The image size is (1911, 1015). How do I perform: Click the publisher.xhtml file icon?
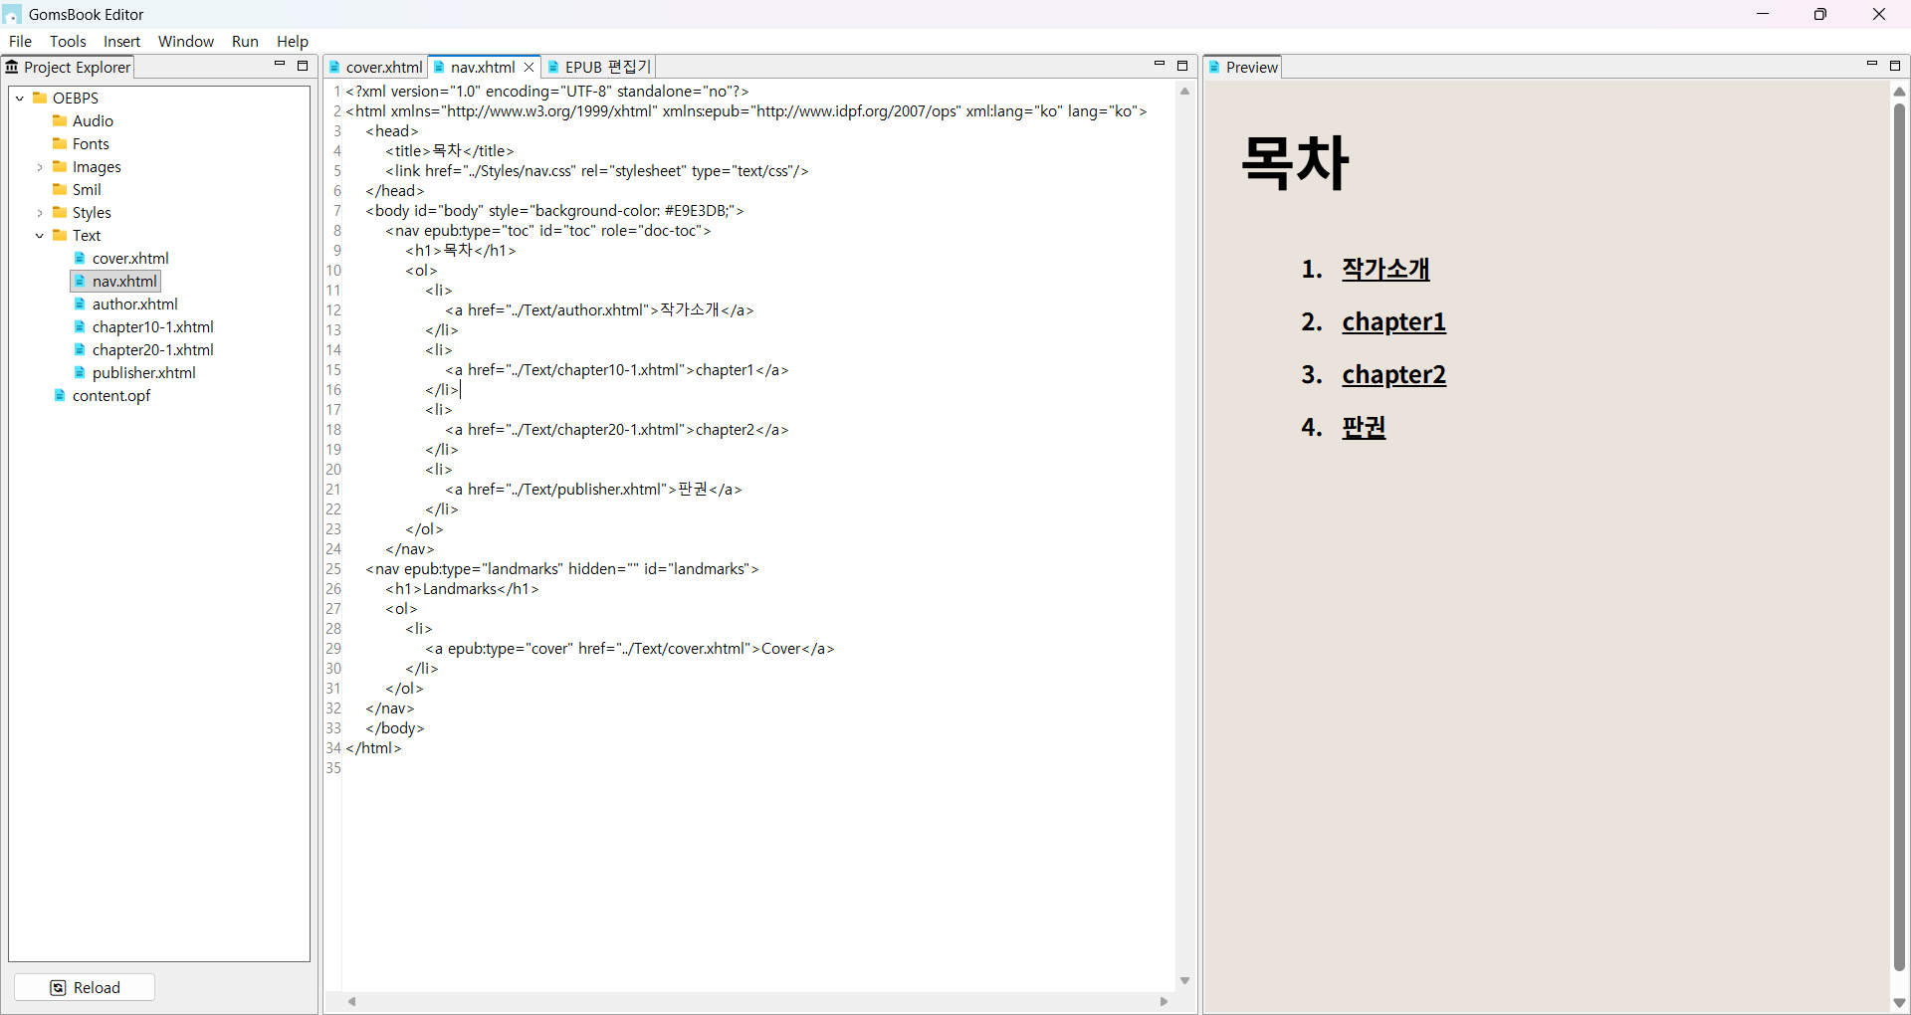pos(80,372)
